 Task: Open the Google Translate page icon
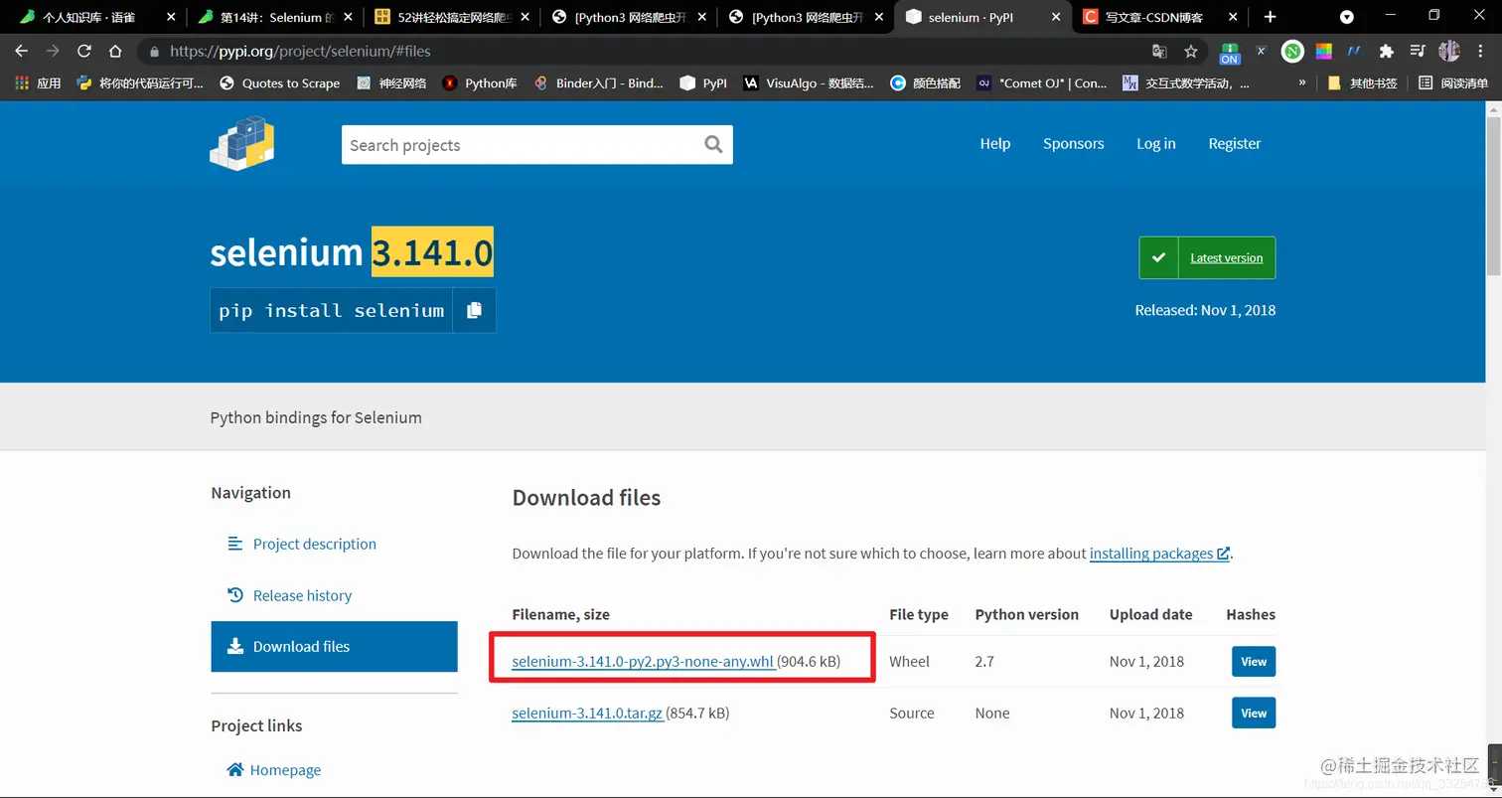click(1159, 52)
